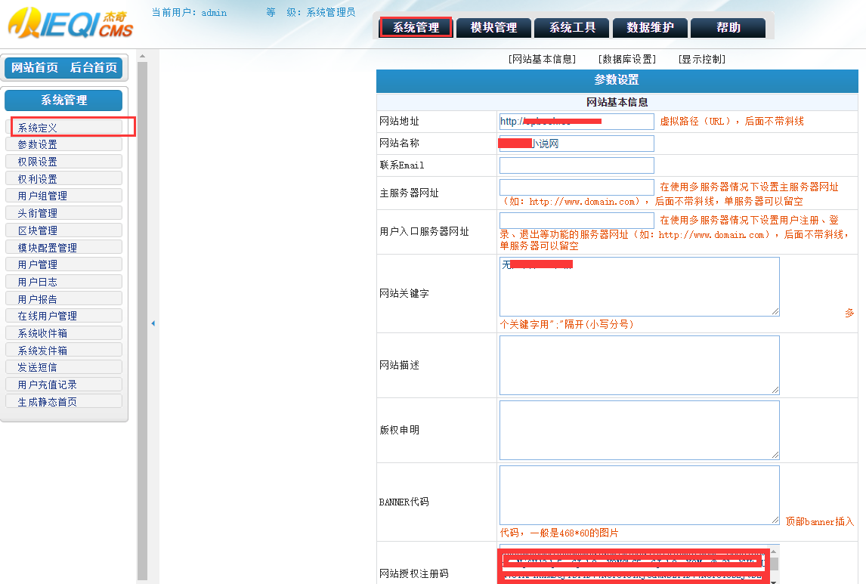Image resolution: width=866 pixels, height=584 pixels.
Task: Click the 系统管理员 level text
Action: point(331,13)
